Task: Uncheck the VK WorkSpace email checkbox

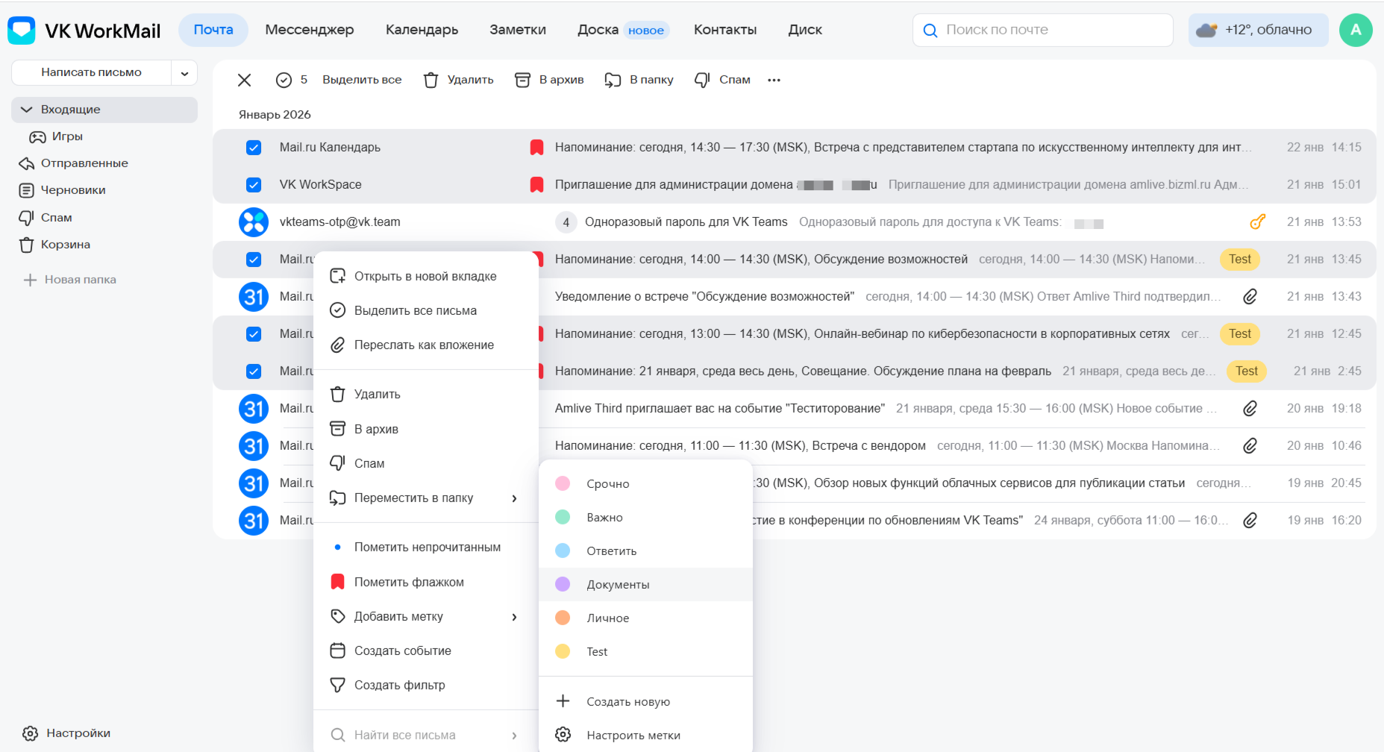Action: (254, 185)
